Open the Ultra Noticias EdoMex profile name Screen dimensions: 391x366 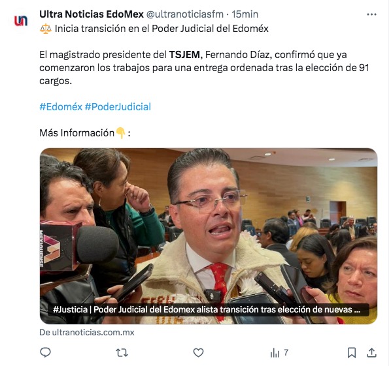(x=92, y=14)
